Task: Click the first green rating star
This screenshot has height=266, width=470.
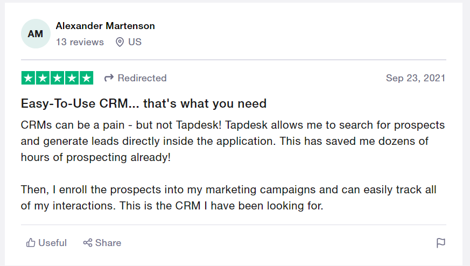Action: pyautogui.click(x=29, y=78)
